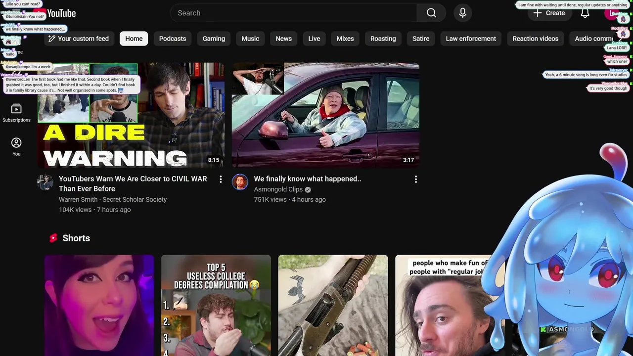Go to Asmongold Clips channel name link
The image size is (633, 356).
(278, 189)
